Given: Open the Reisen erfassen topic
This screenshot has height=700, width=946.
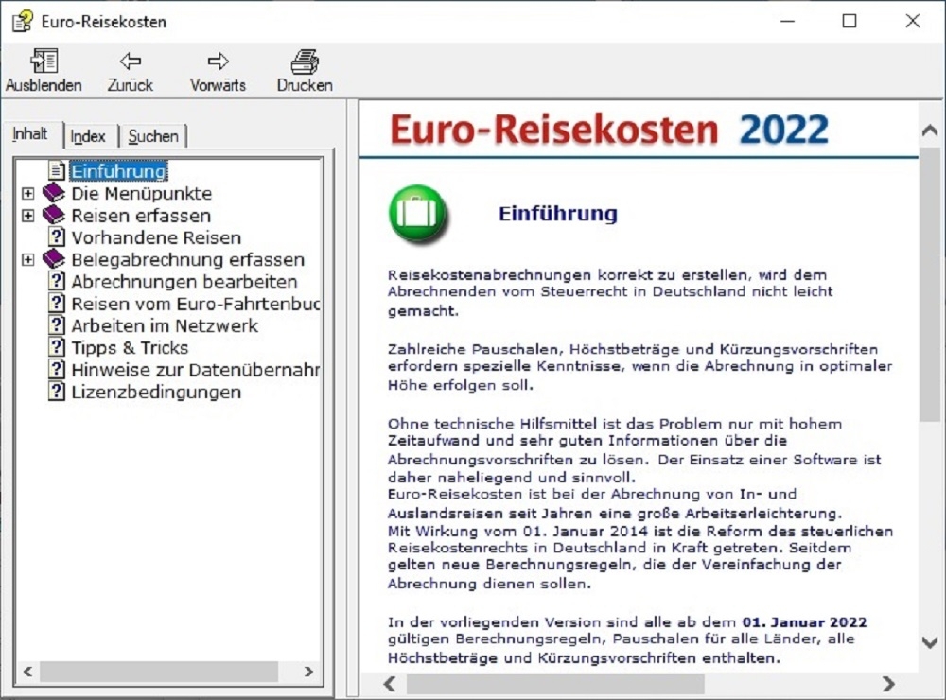Looking at the screenshot, I should click(141, 216).
